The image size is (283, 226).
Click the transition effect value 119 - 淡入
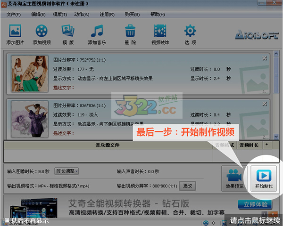[x=88, y=114]
